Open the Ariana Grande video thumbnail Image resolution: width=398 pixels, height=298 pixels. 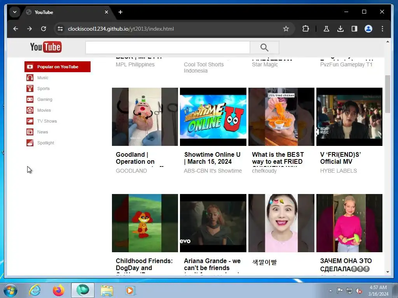(x=213, y=223)
